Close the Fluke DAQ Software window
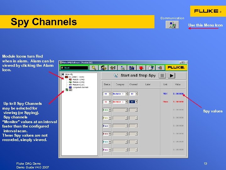 tap(186, 62)
